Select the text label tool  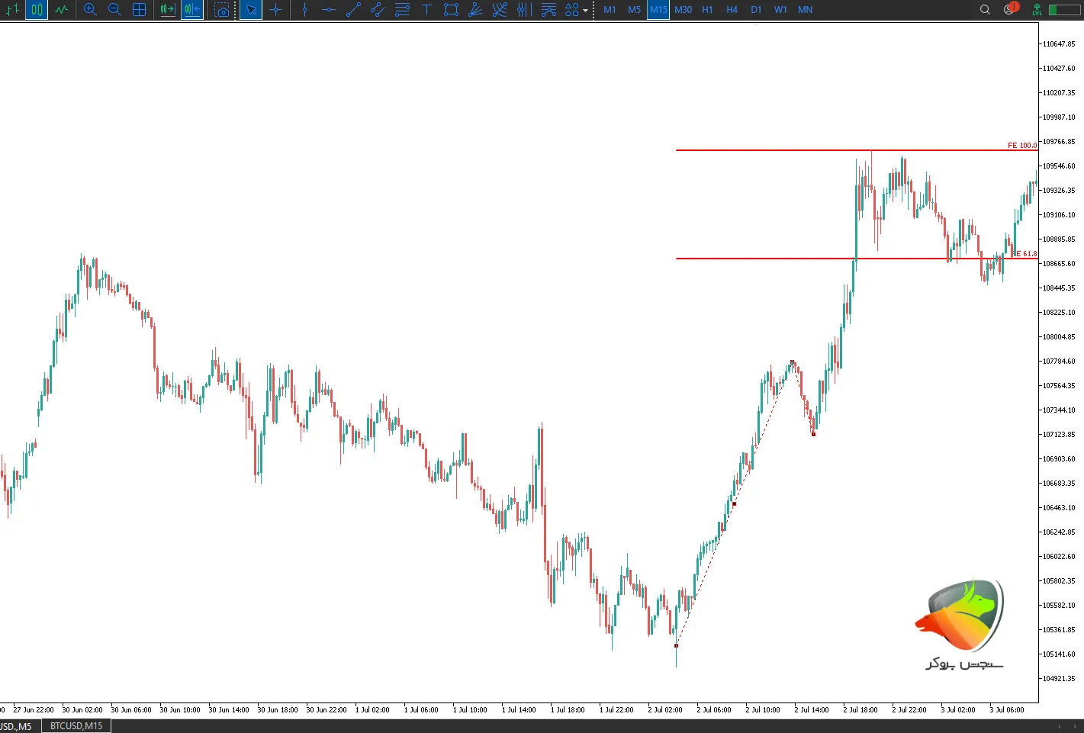(426, 10)
